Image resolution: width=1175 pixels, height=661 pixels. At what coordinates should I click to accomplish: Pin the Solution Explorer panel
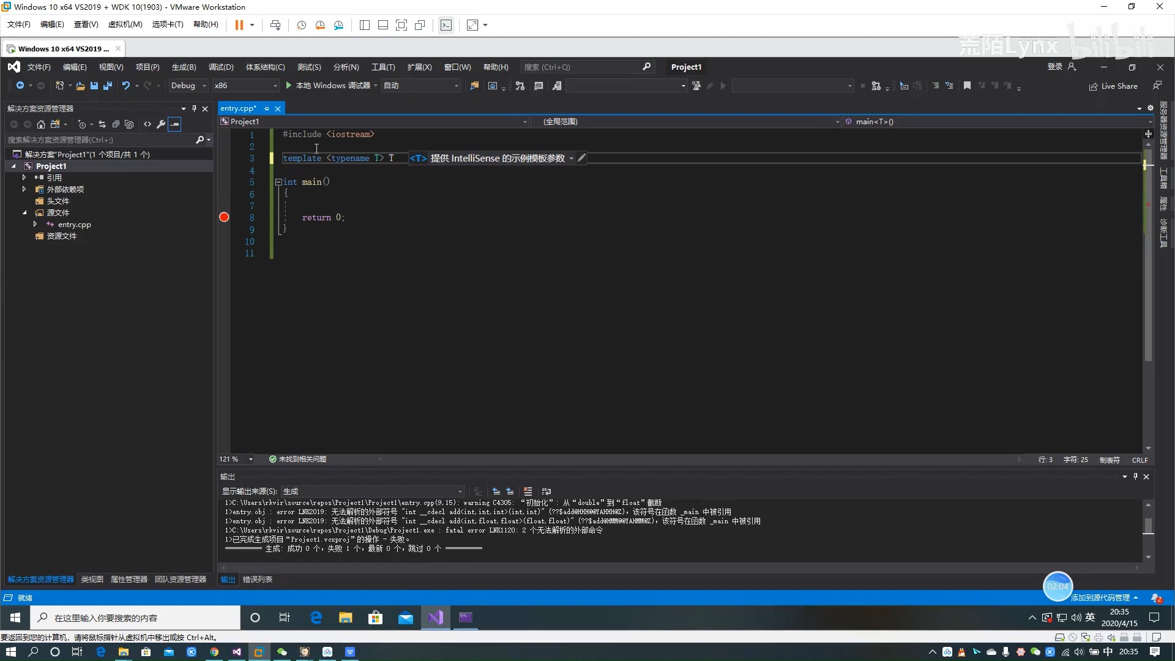[194, 108]
